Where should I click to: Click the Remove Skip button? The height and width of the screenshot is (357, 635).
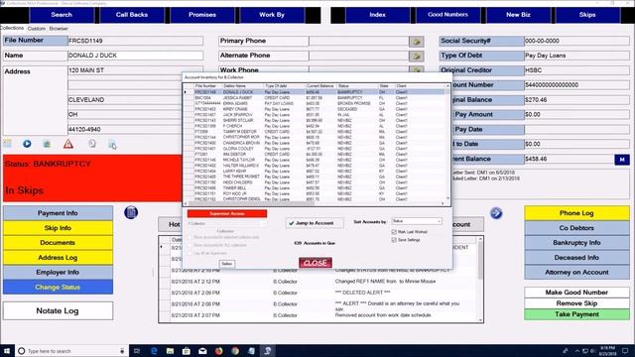[x=576, y=303]
